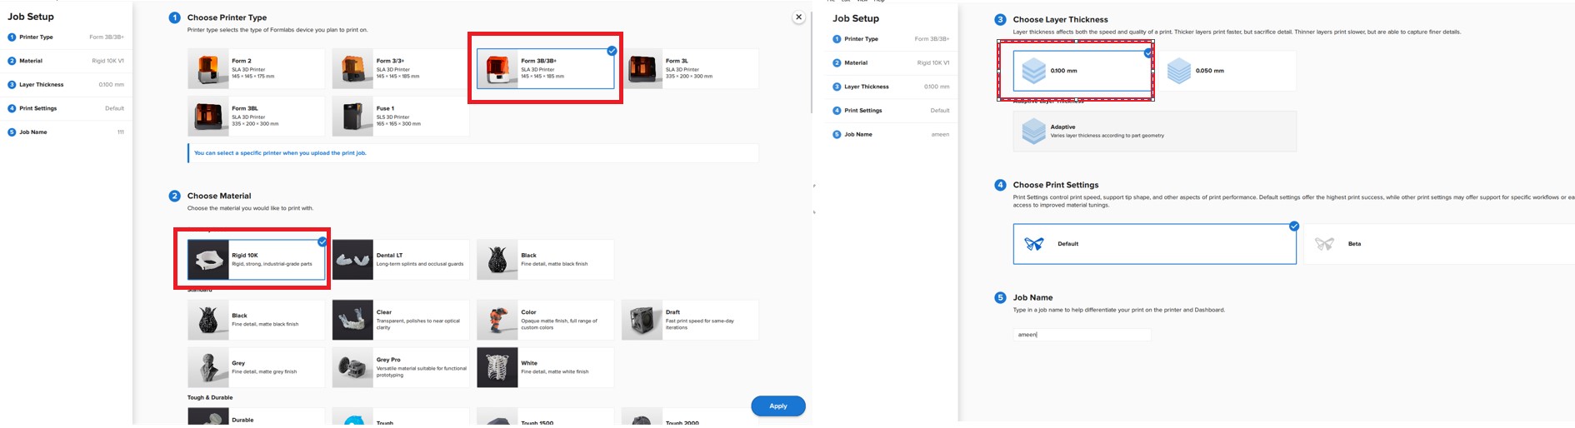
Task: Choose the Beta print settings option
Action: pos(1438,244)
